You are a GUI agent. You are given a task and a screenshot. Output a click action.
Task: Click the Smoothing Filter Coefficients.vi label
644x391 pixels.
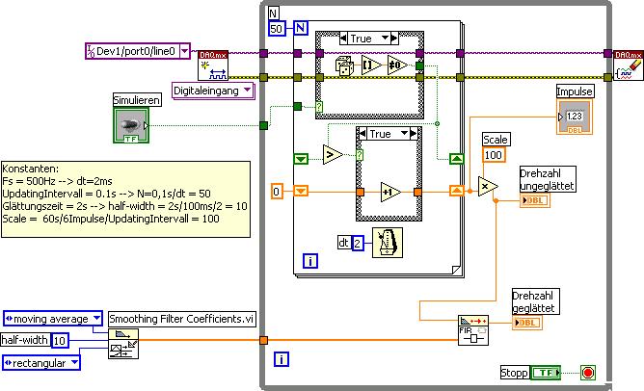tap(182, 319)
